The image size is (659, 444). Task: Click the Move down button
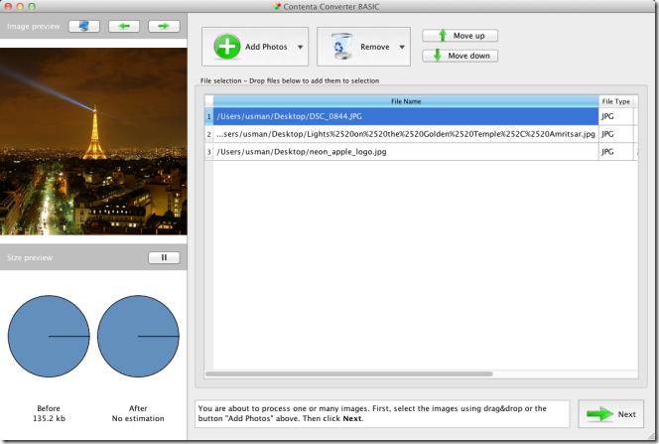pos(460,56)
